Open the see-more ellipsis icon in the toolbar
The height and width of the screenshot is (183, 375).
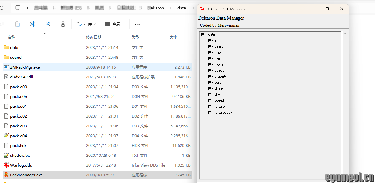click(137, 24)
